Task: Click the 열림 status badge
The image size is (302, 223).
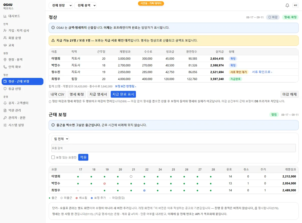Action: 274,115
